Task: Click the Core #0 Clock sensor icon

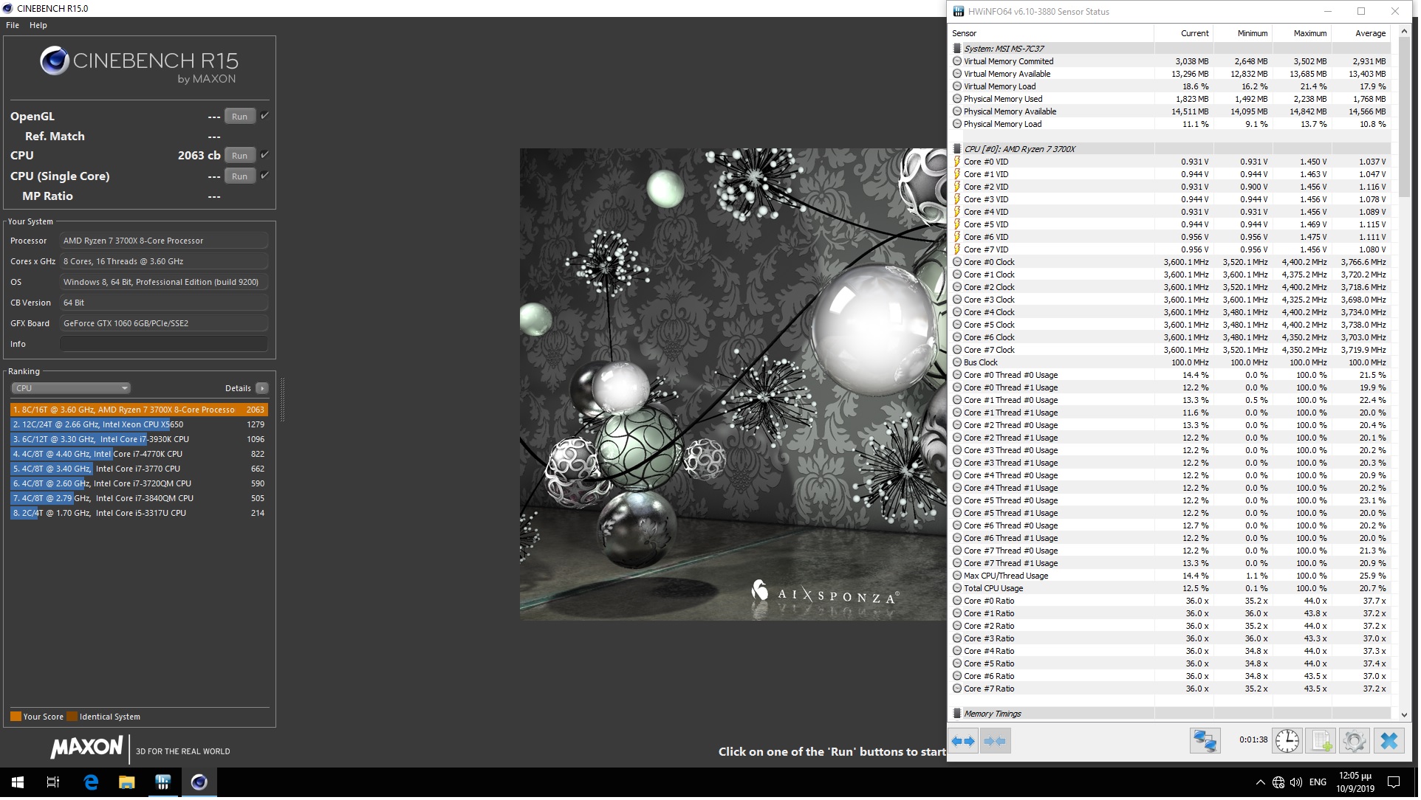Action: click(x=959, y=262)
